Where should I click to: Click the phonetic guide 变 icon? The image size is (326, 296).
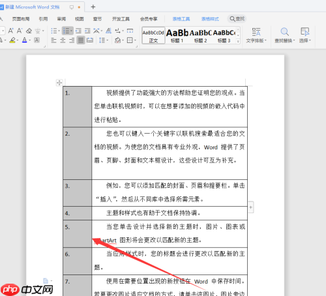click(x=38, y=31)
